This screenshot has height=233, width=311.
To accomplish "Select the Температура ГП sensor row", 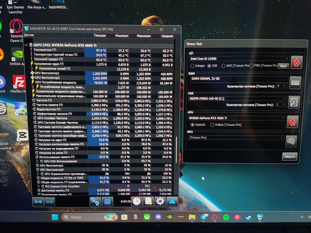I will (102, 50).
